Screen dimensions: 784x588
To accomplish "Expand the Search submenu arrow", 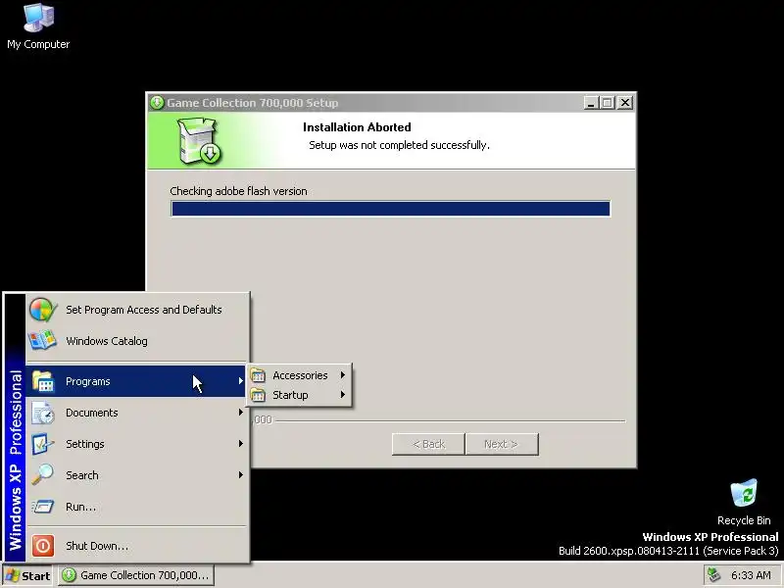I will tap(241, 475).
